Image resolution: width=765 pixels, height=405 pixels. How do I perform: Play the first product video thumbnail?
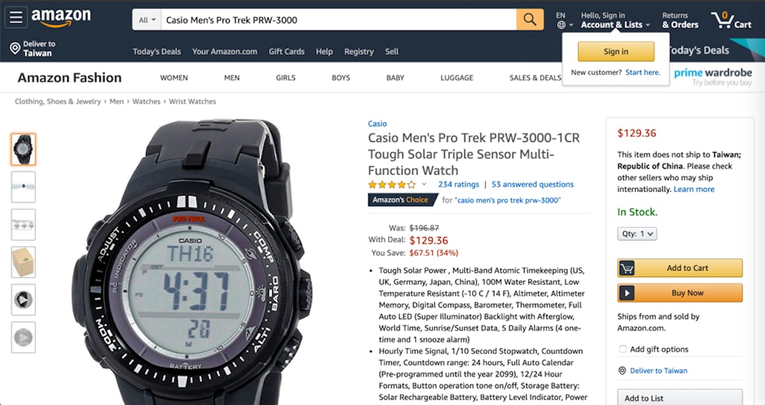[24, 300]
